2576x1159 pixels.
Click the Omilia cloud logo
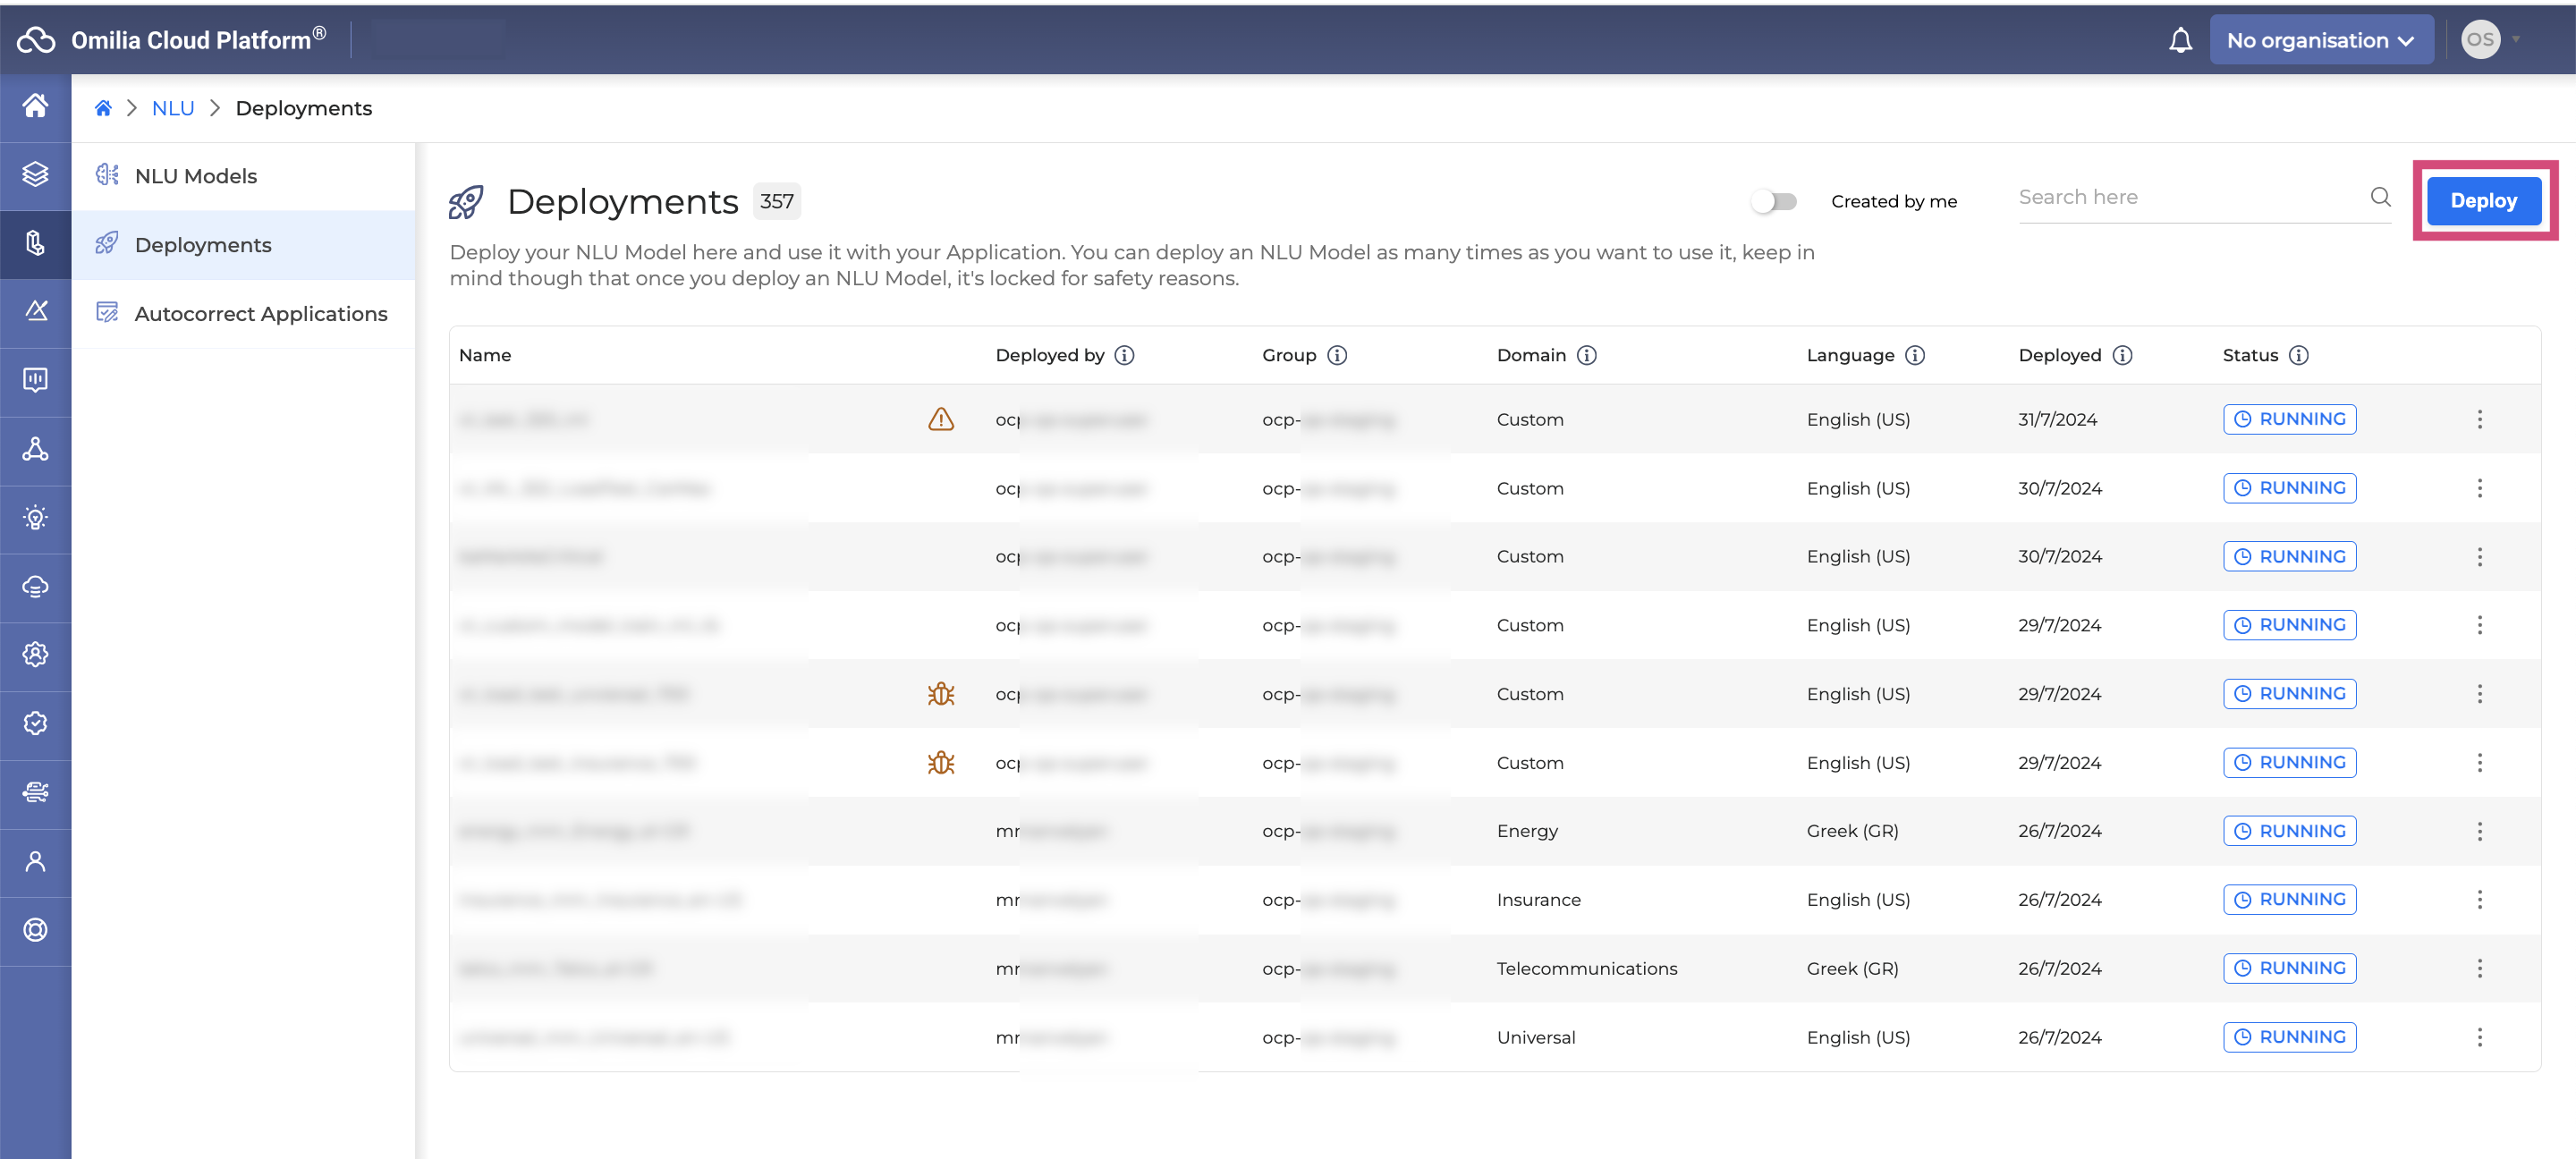(36, 40)
